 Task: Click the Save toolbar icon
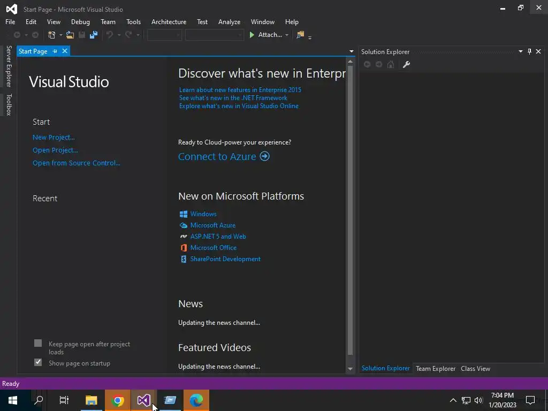coord(82,35)
